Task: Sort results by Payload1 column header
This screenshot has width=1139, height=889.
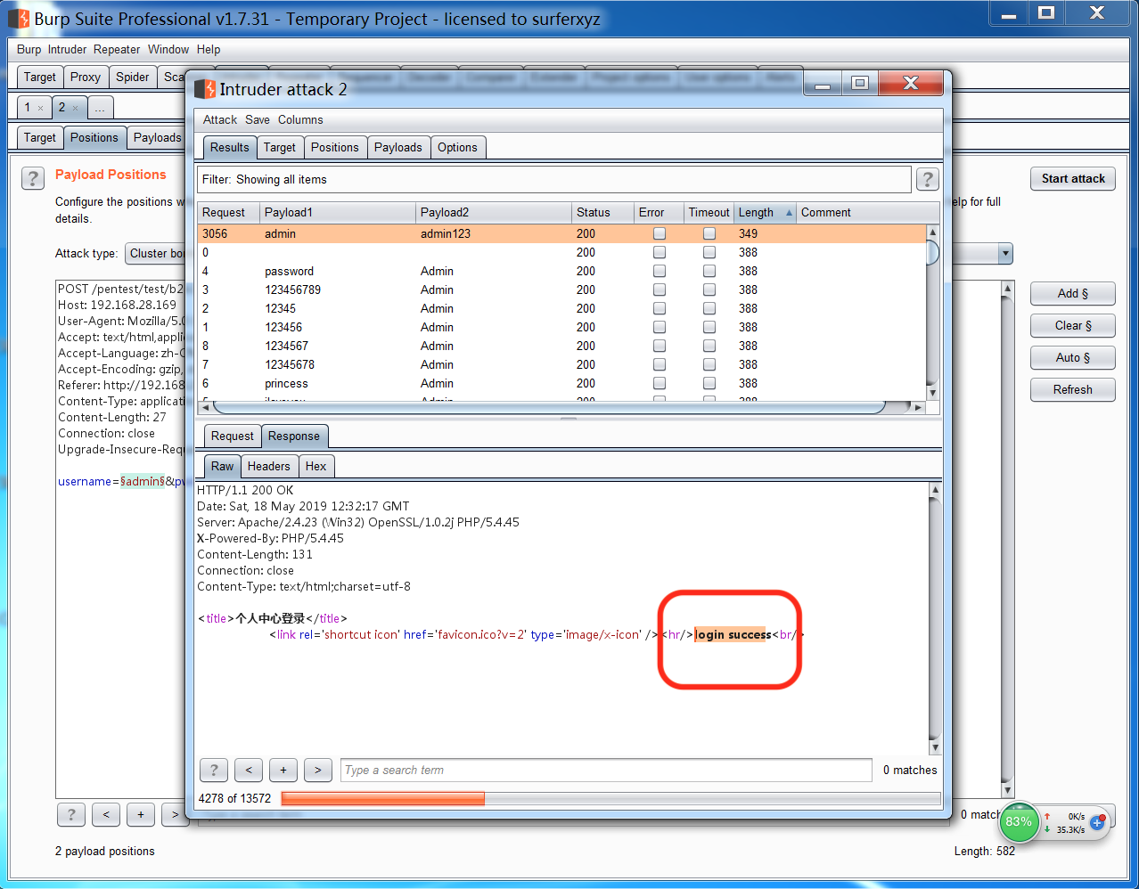Action: 338,212
